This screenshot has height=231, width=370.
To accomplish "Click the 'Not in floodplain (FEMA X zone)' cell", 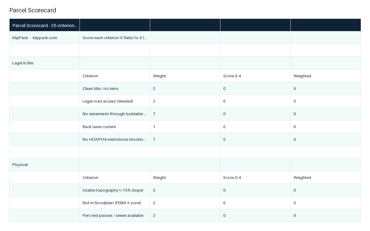I will click(115, 203).
